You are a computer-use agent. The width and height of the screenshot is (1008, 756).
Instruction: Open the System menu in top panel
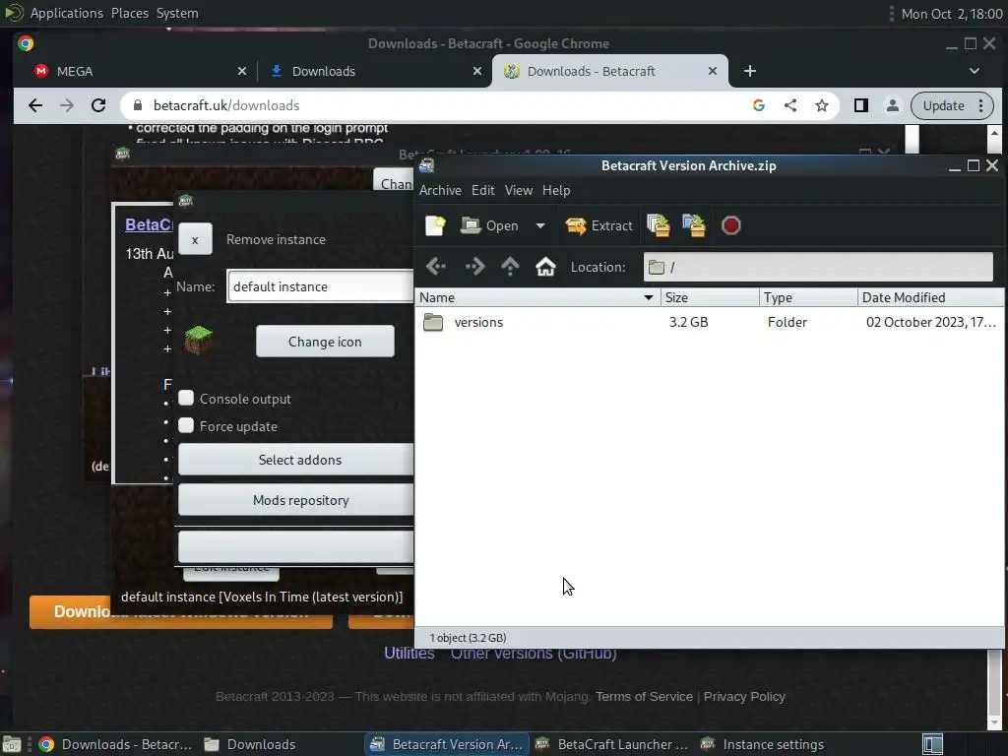177,13
